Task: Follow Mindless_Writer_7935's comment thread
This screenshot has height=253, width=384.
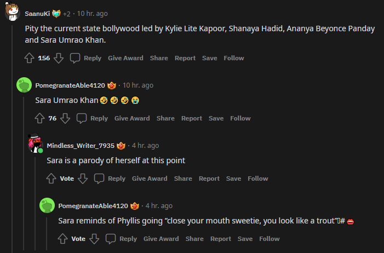Action: [258, 179]
